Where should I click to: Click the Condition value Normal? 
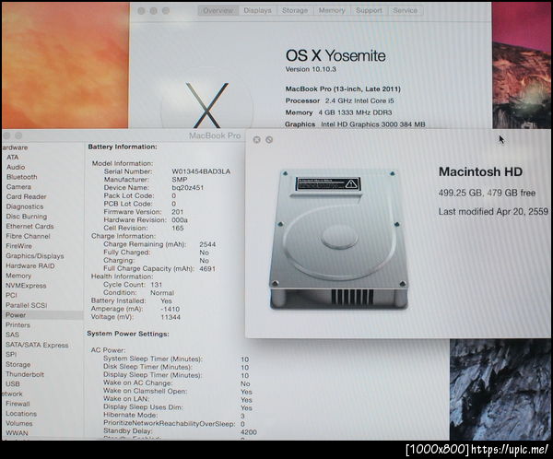pos(162,292)
